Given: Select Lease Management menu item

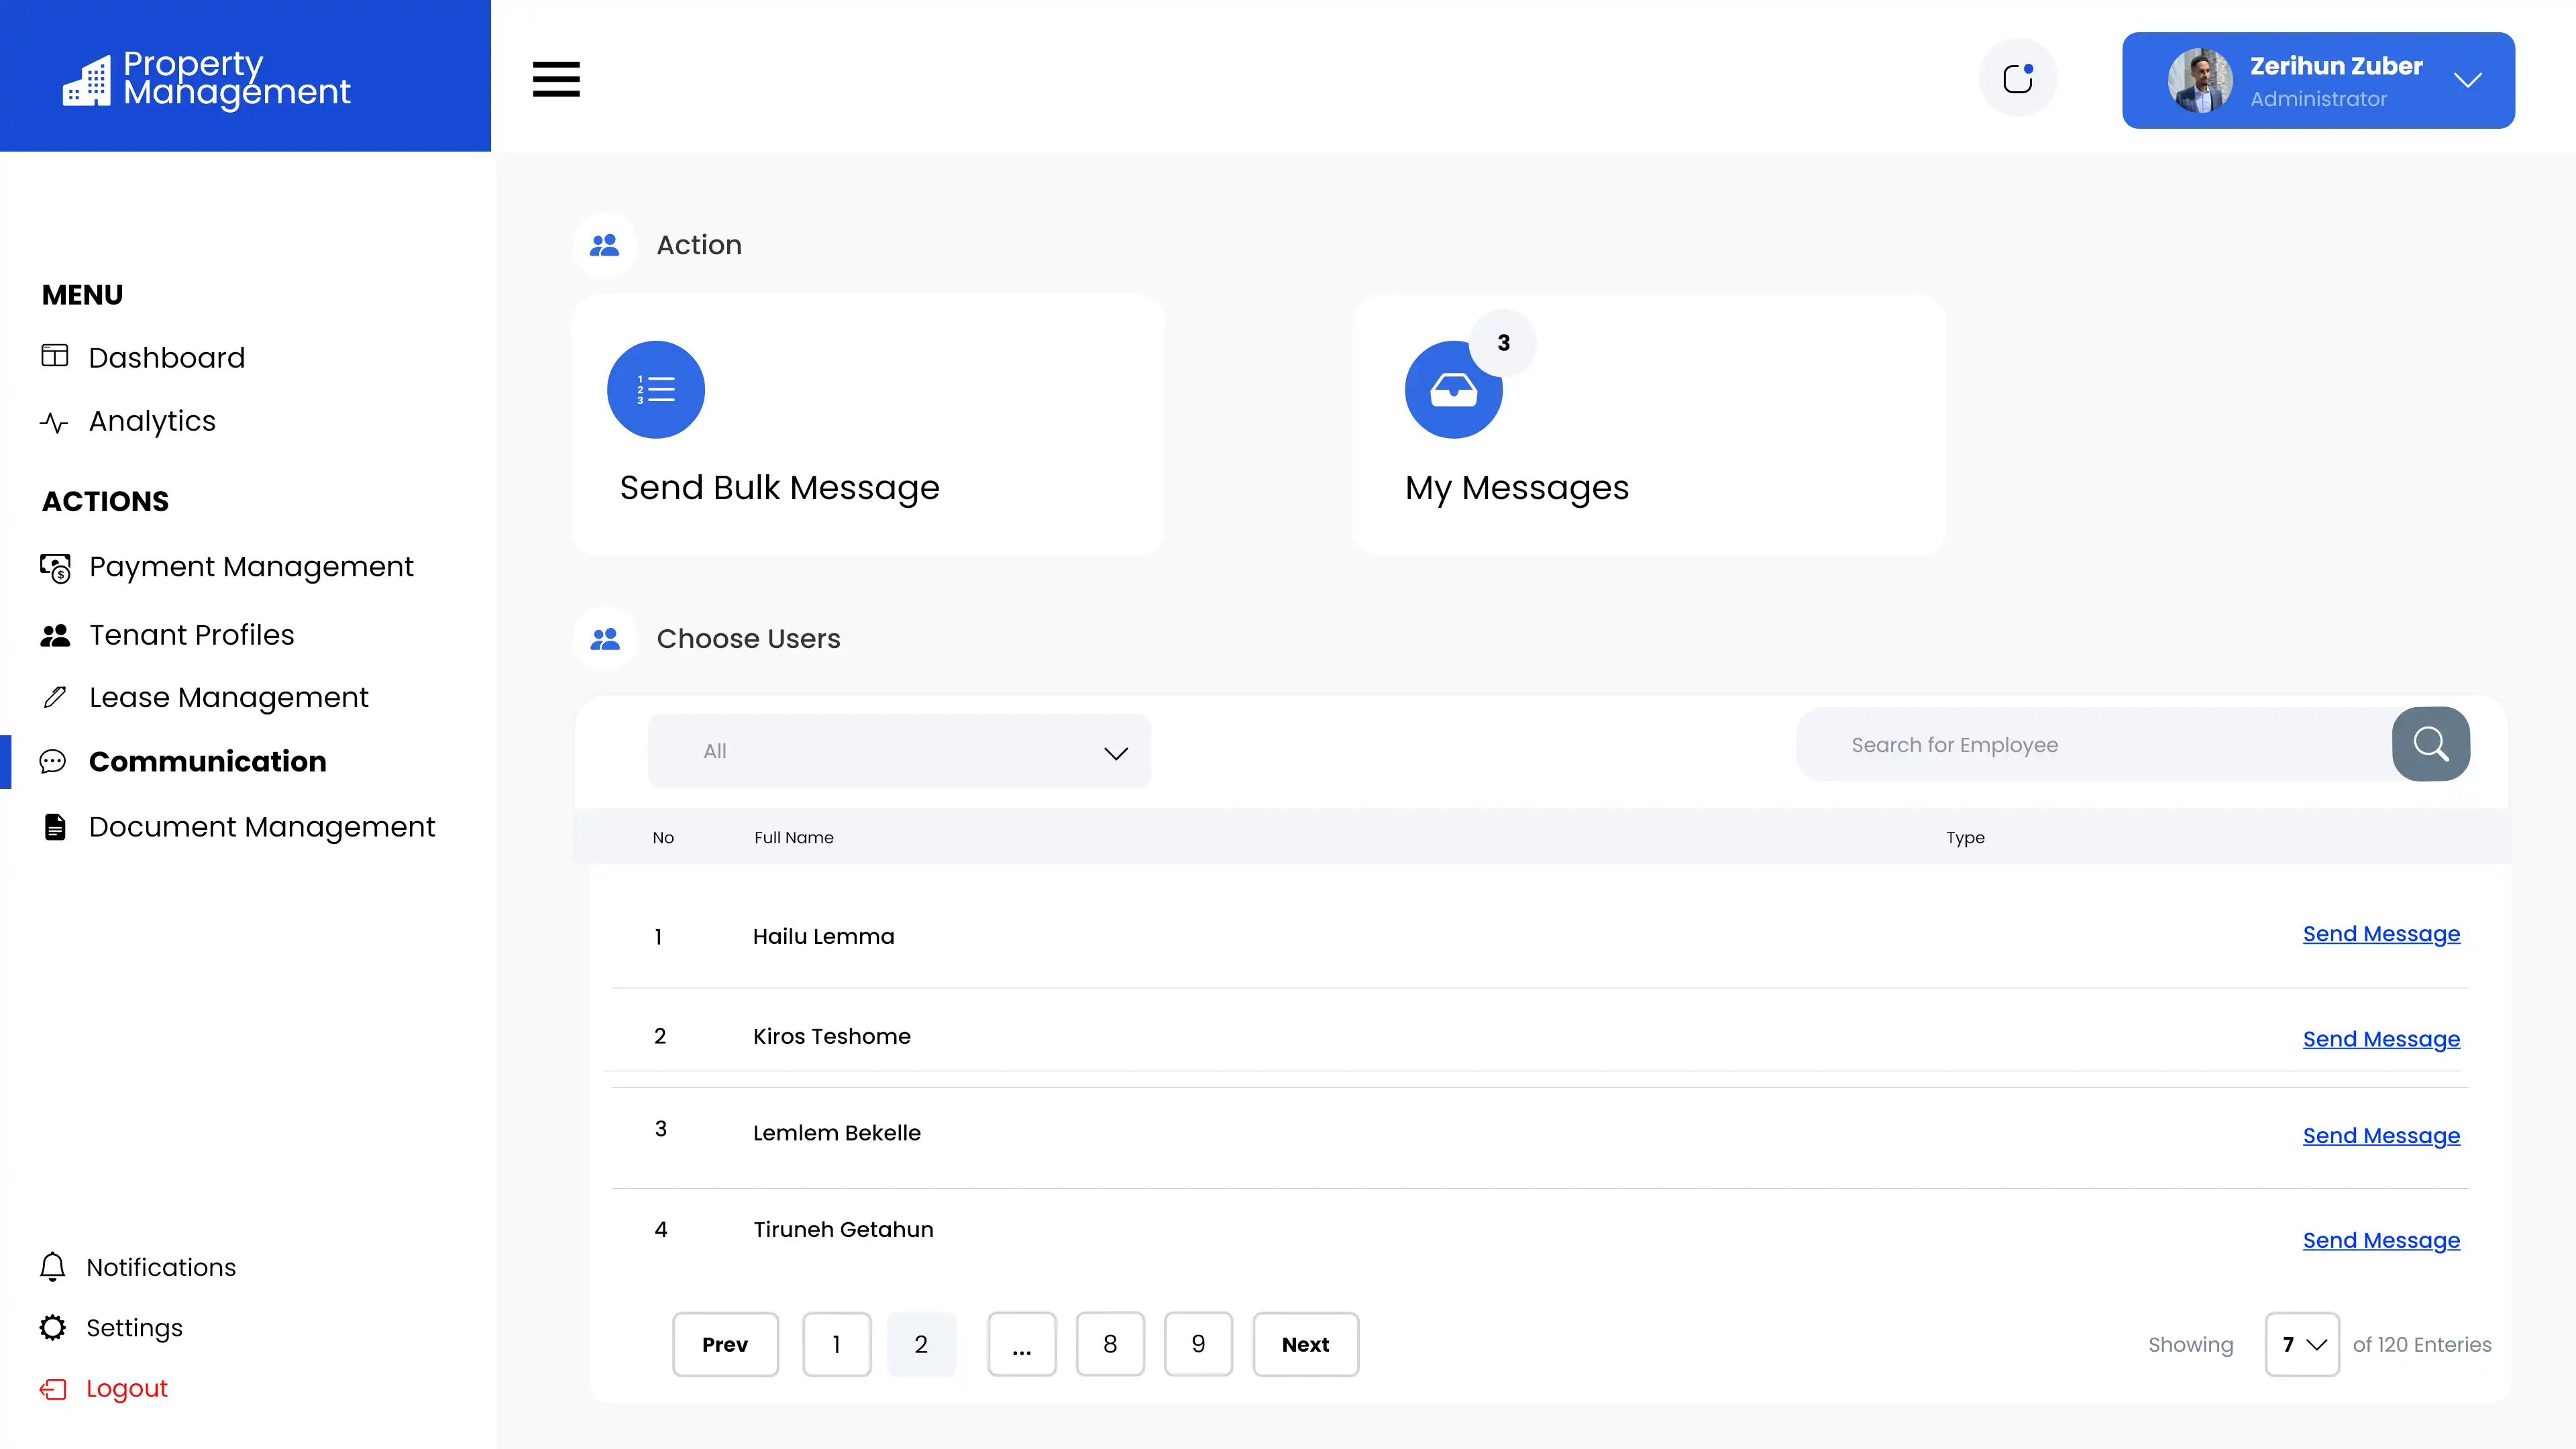Looking at the screenshot, I should [228, 697].
